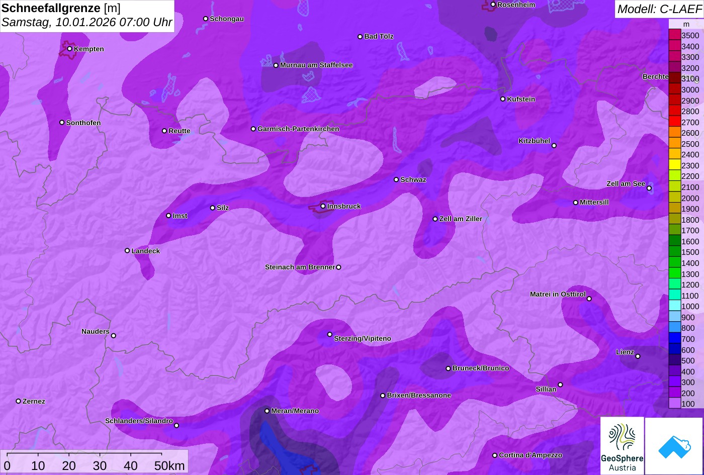This screenshot has height=475, width=704.
Task: Click the legend unit label m
Action: tap(686, 24)
